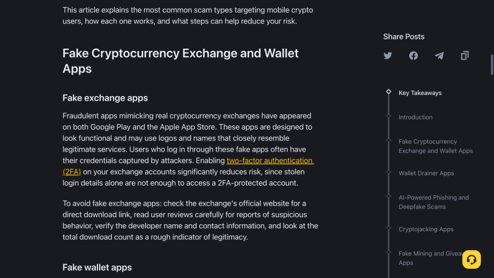Open the yellow support chat button
This screenshot has width=494, height=278.
pyautogui.click(x=471, y=259)
